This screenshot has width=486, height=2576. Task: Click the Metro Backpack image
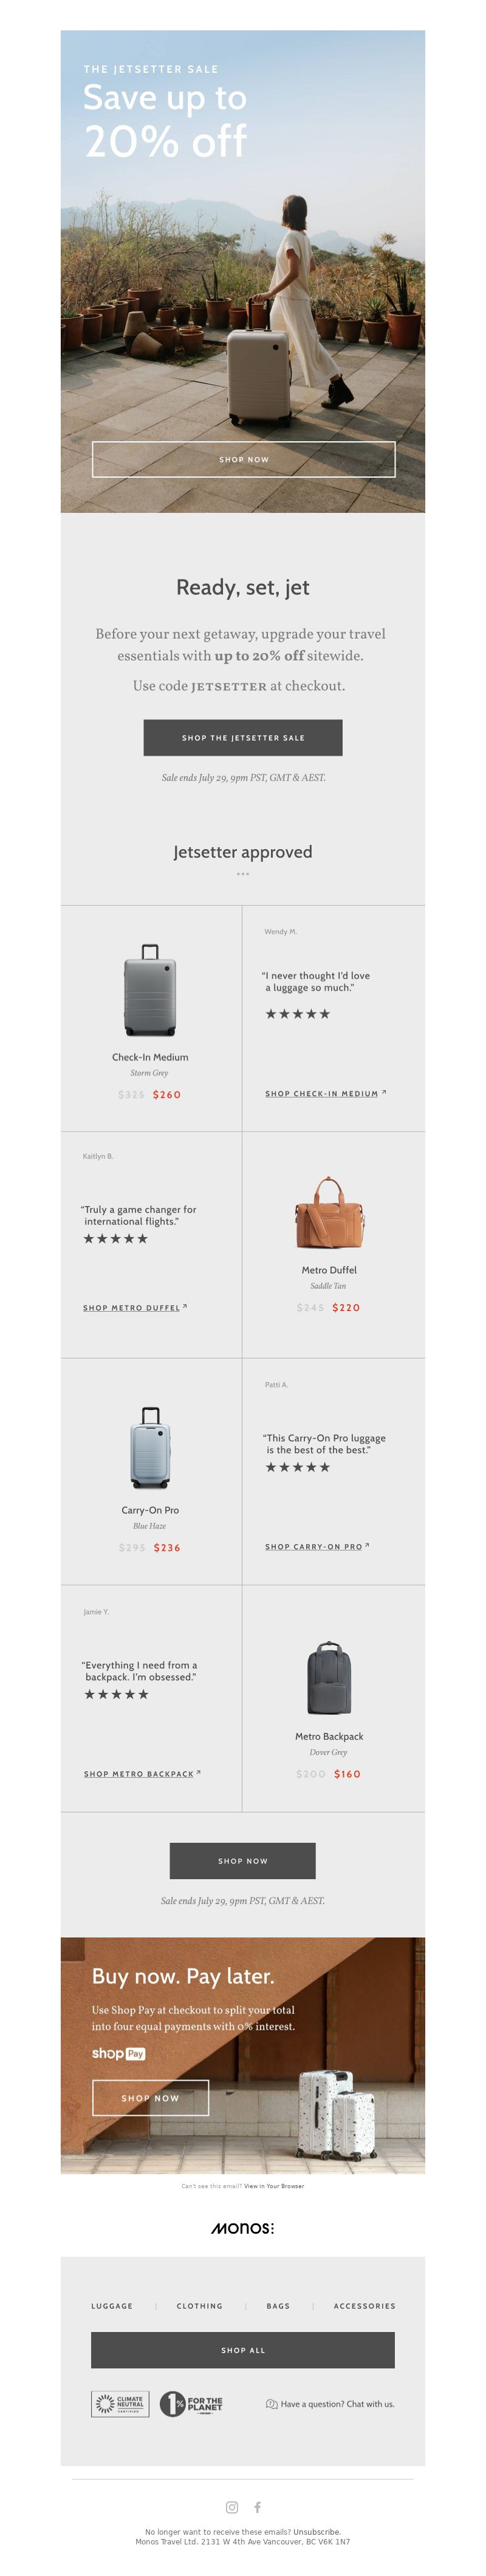click(328, 1677)
